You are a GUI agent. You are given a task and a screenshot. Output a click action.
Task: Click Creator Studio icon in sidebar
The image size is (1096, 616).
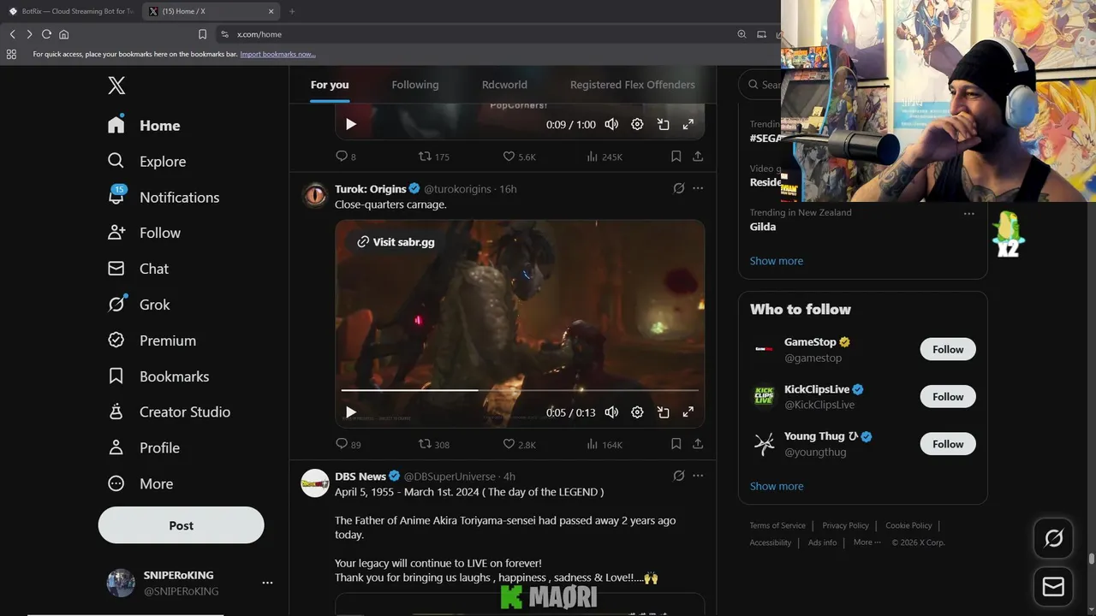point(116,412)
